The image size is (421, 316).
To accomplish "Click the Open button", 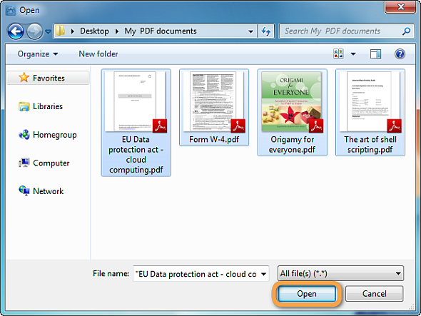I will 307,294.
